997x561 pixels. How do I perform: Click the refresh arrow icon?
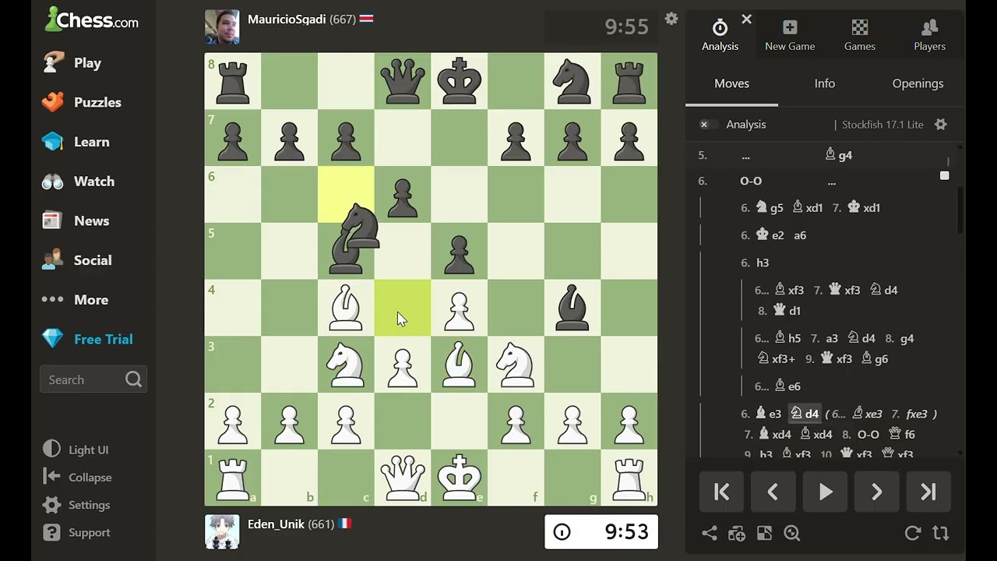pos(913,533)
